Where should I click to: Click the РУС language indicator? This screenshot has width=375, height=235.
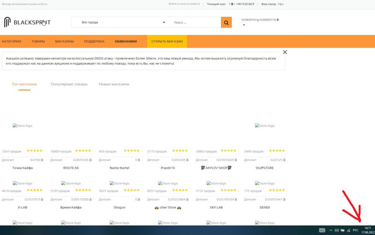point(356,230)
